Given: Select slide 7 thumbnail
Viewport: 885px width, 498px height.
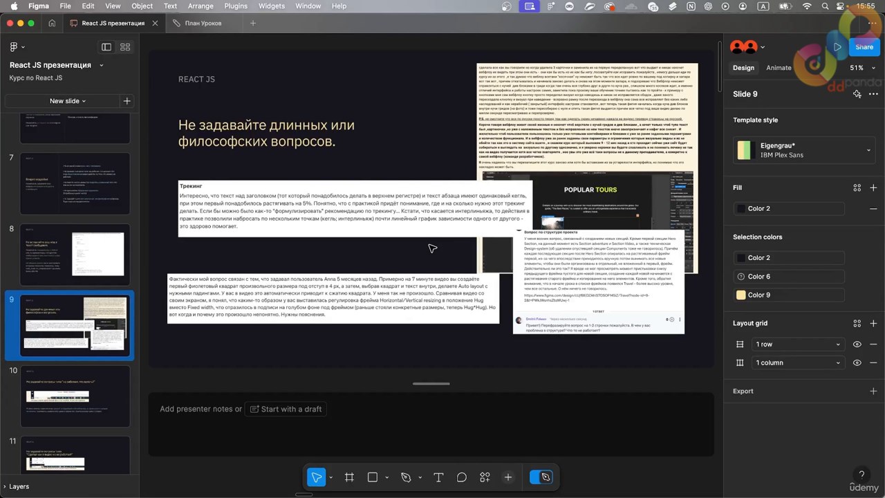Looking at the screenshot, I should pyautogui.click(x=75, y=184).
